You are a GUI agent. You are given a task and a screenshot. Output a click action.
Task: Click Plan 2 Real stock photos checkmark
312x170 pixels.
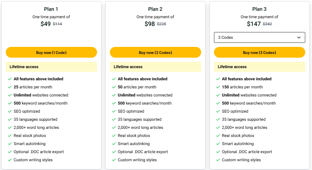tap(114, 136)
